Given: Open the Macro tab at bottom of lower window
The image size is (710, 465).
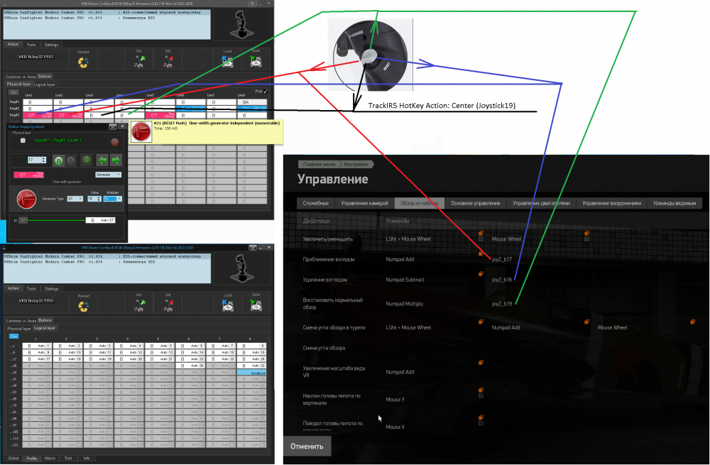Looking at the screenshot, I should 50,458.
